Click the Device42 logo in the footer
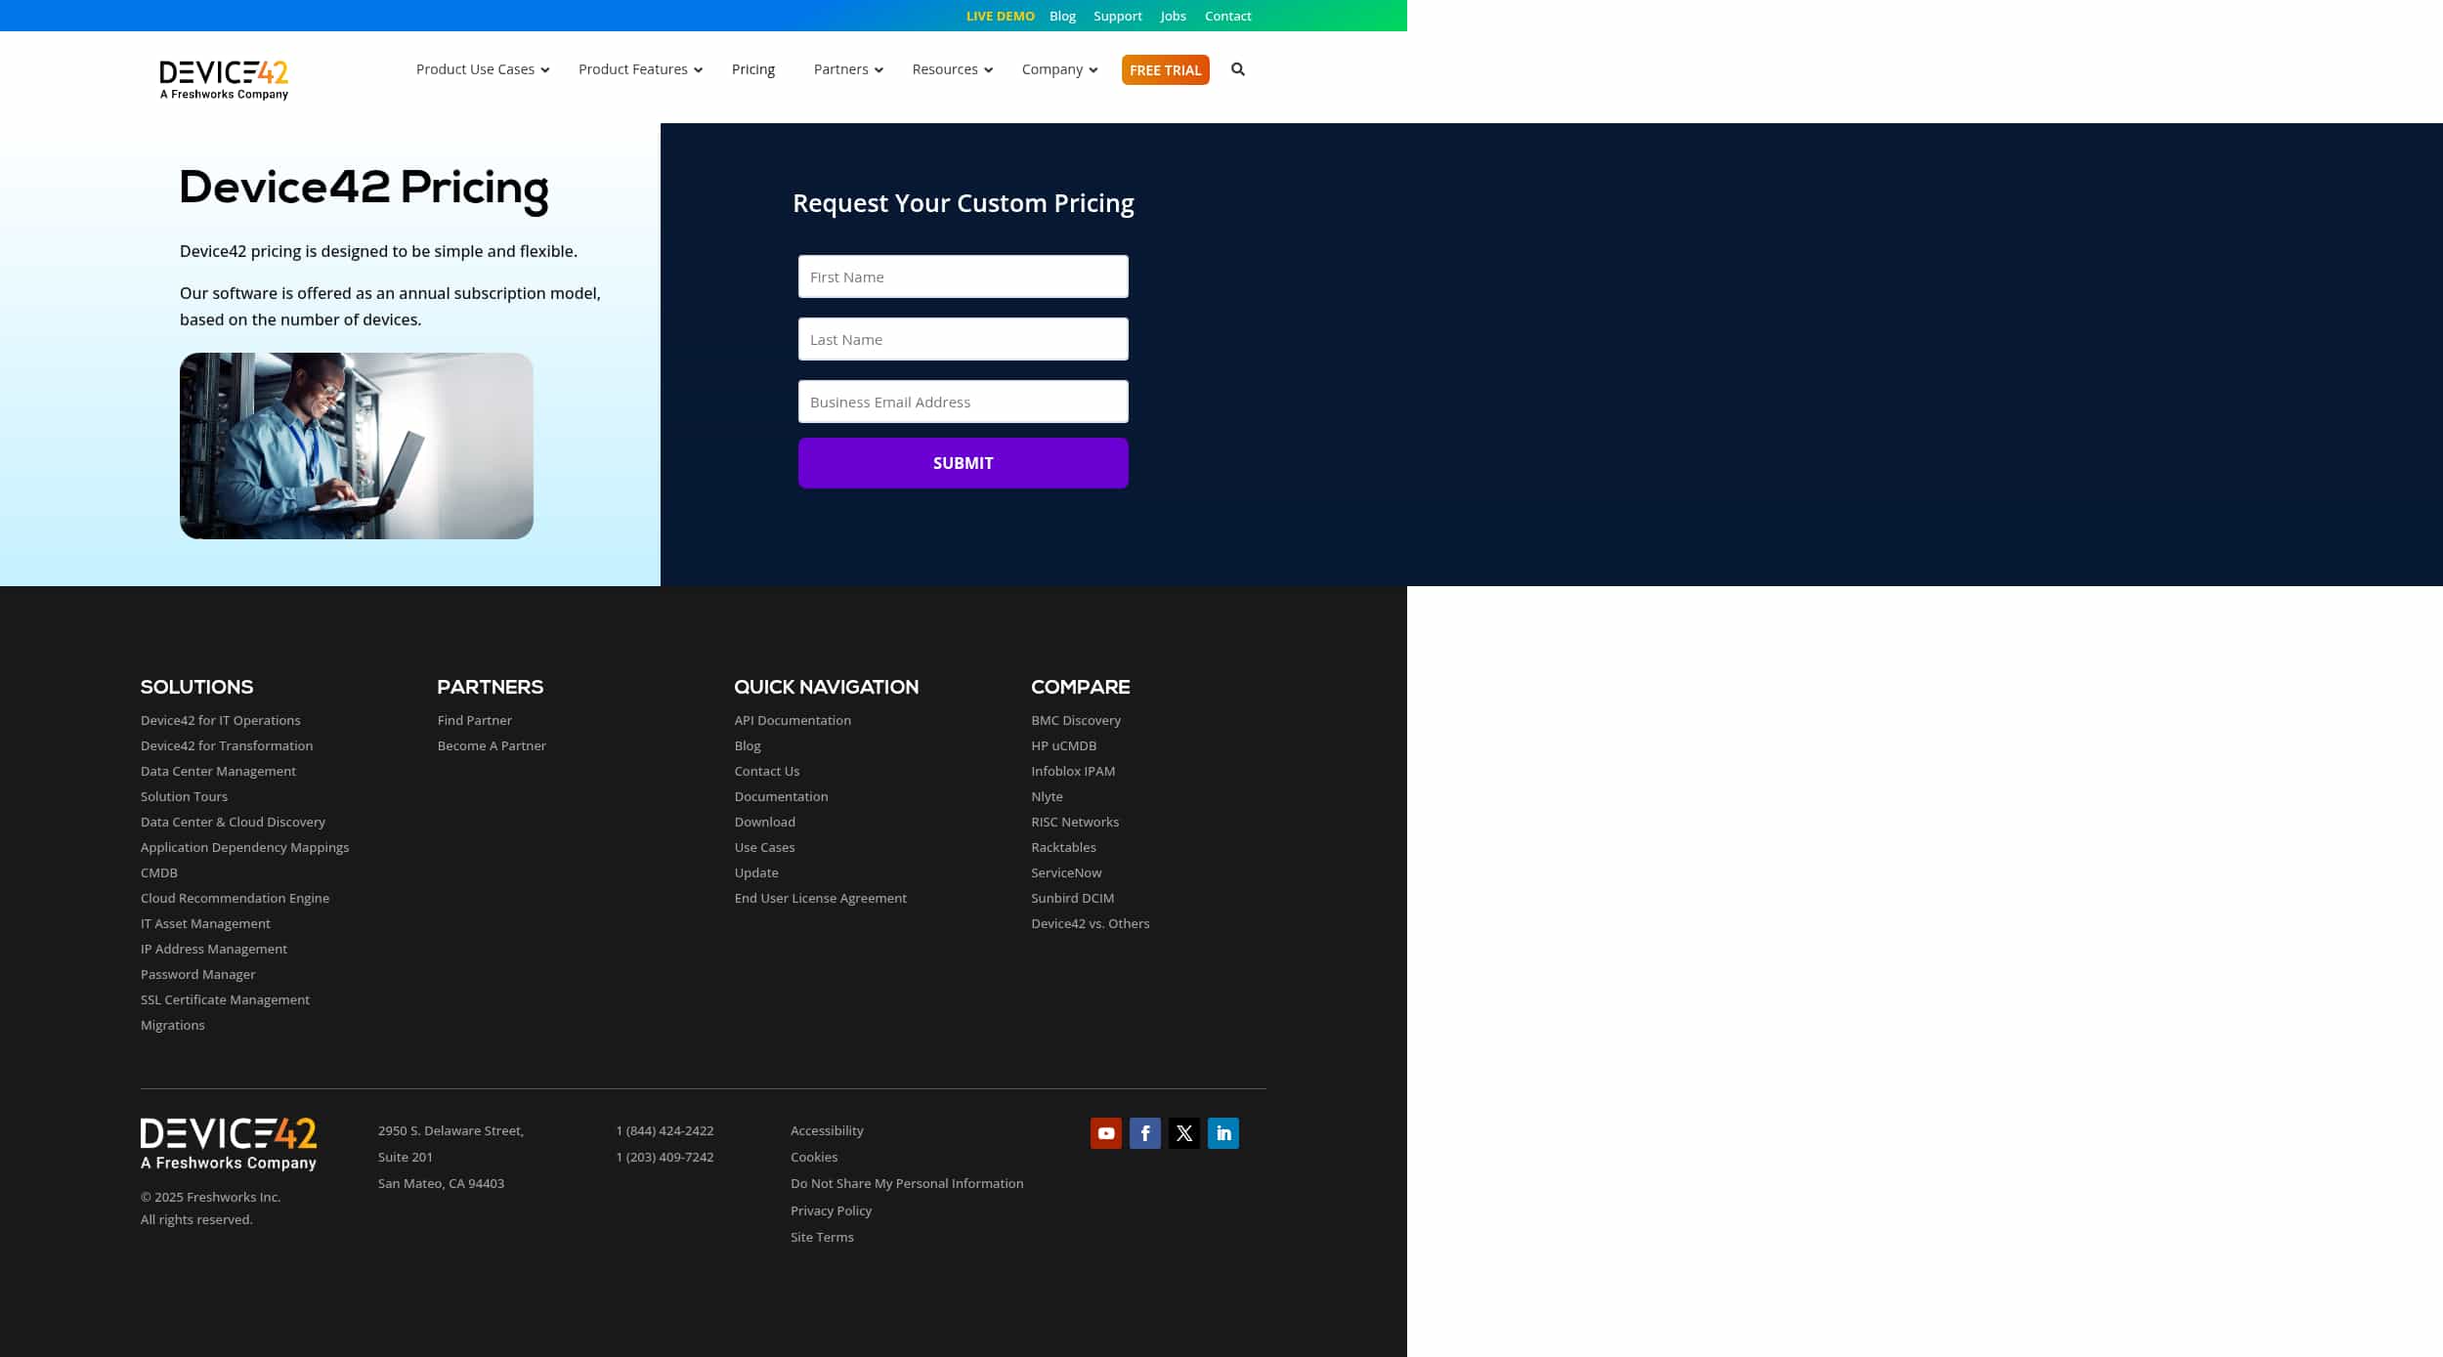Screen dimensions: 2443x1357 pyautogui.click(x=229, y=1143)
